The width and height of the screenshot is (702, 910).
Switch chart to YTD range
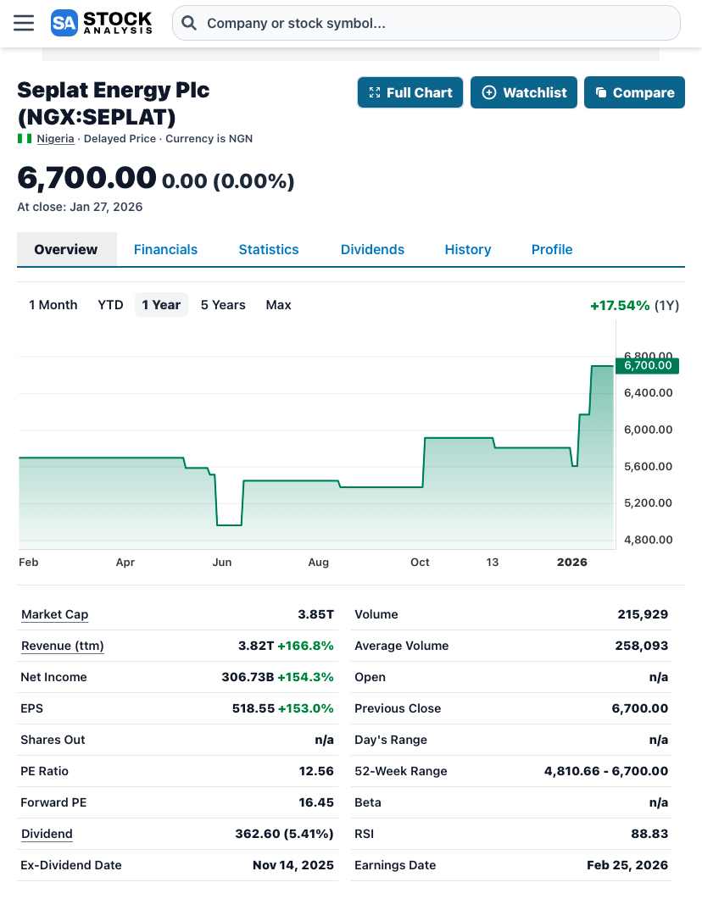coord(110,305)
